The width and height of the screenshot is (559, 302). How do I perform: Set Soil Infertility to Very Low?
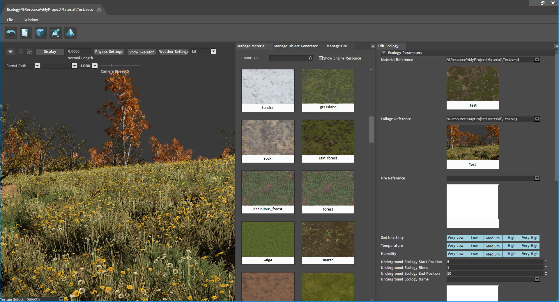456,238
